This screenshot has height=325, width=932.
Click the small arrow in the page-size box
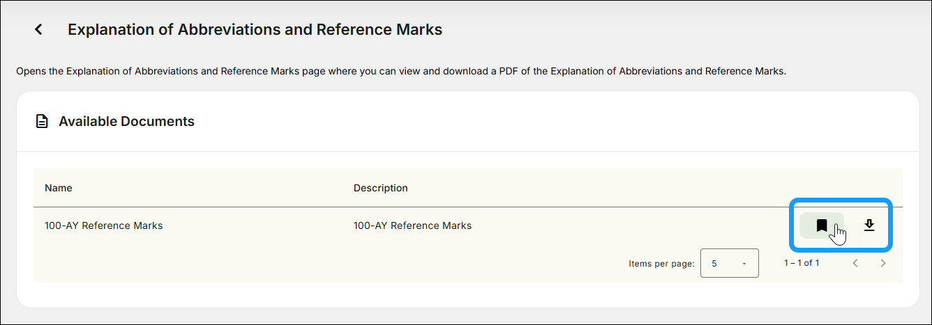click(x=744, y=264)
